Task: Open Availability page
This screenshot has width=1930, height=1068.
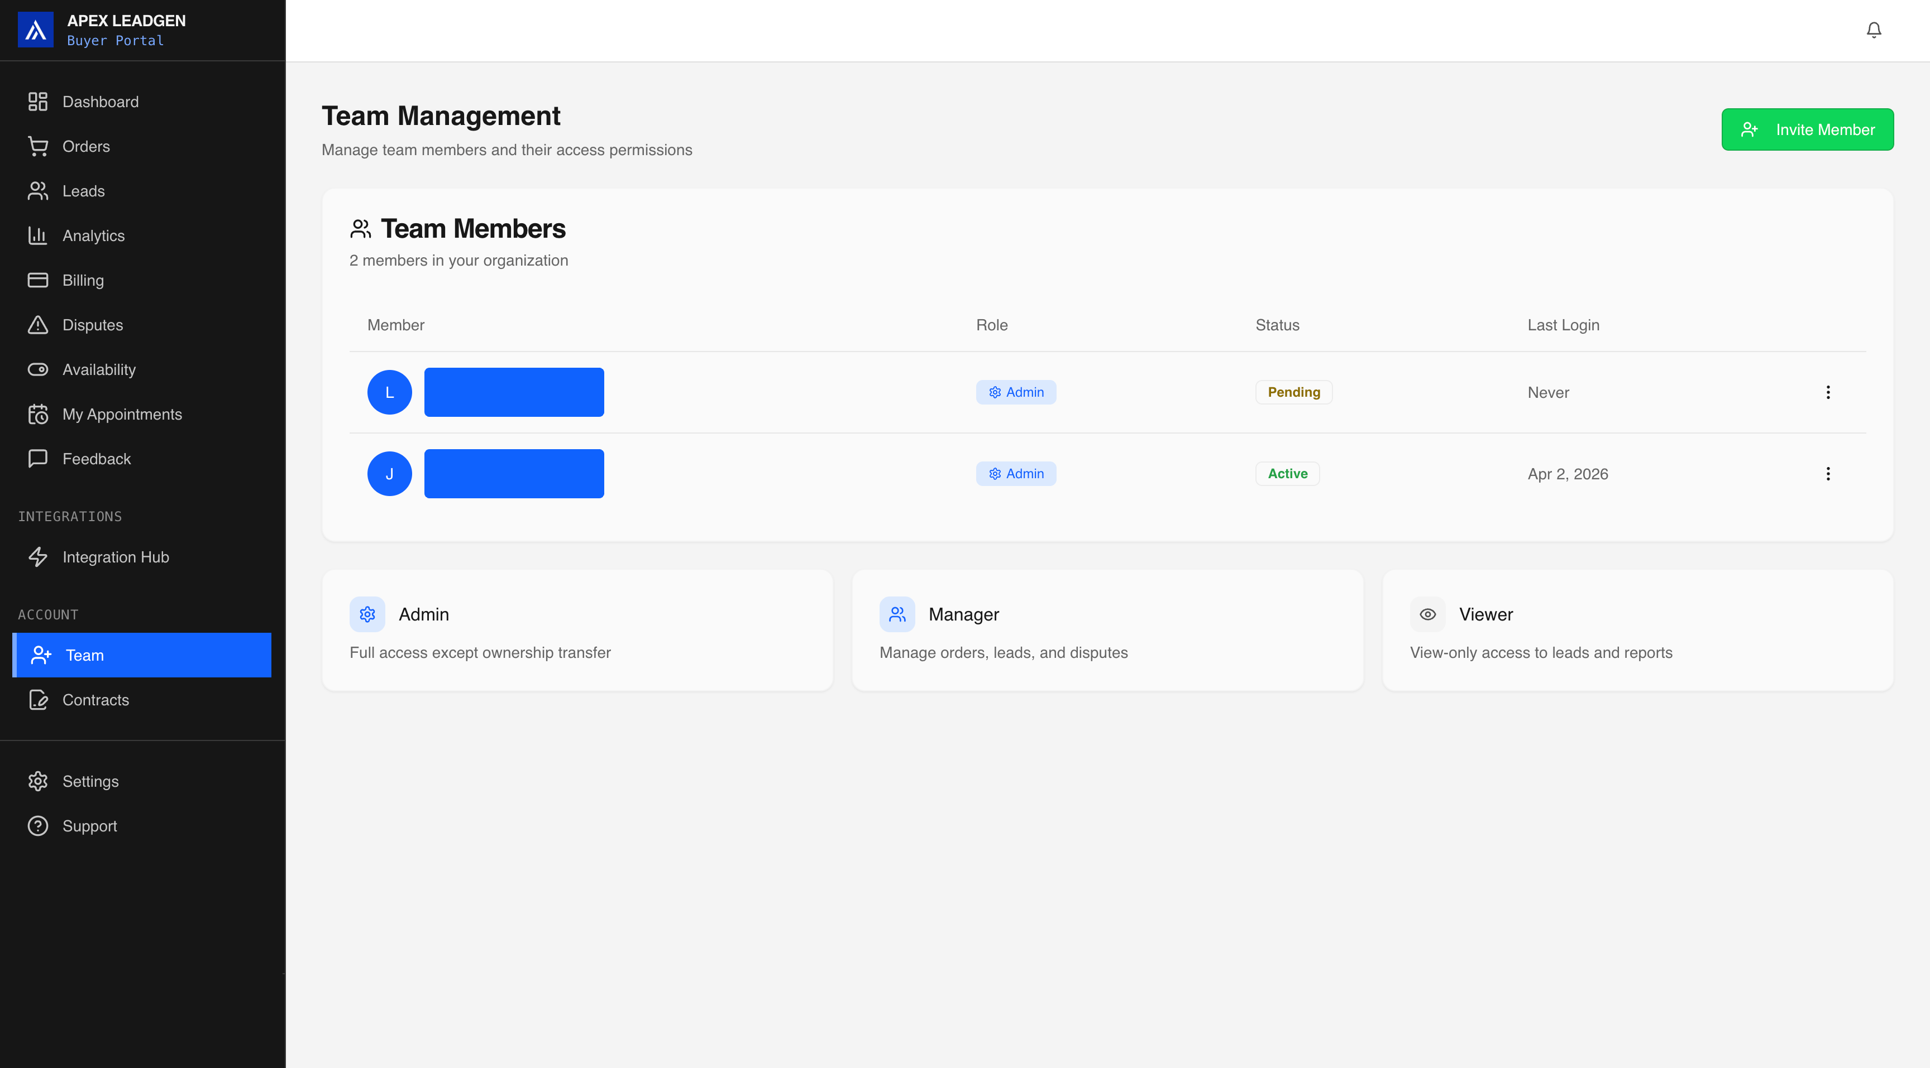Action: (x=142, y=370)
